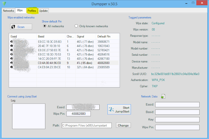
Task: Select Bssid 20:4E:7F:10:39:10 cell
Action: tap(49, 46)
